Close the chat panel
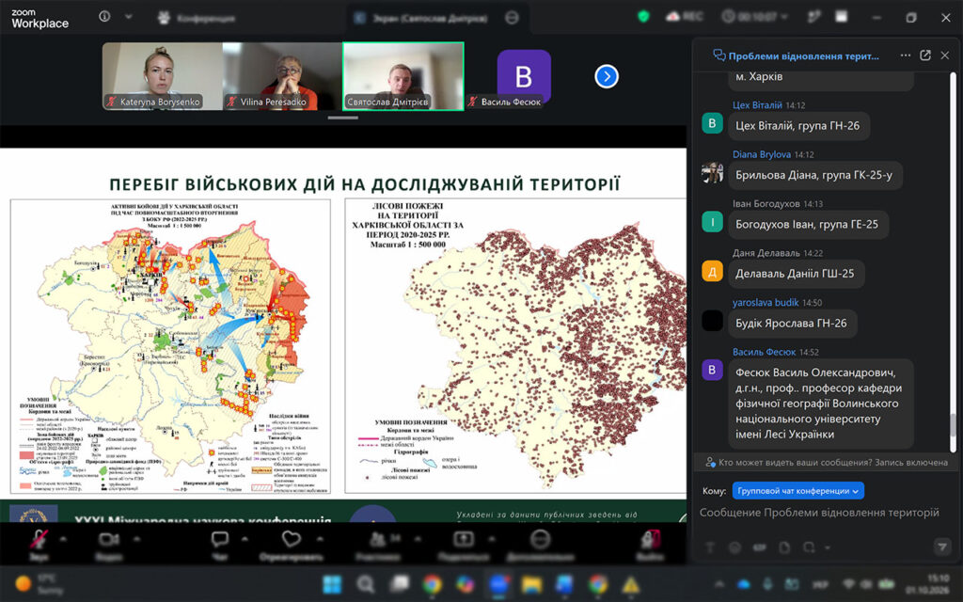This screenshot has height=602, width=963. (944, 55)
